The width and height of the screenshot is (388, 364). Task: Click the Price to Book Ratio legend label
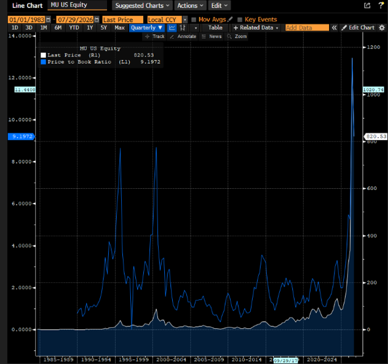pos(79,62)
